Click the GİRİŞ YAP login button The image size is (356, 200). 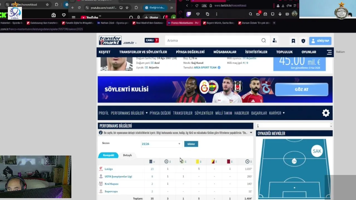[320, 41]
